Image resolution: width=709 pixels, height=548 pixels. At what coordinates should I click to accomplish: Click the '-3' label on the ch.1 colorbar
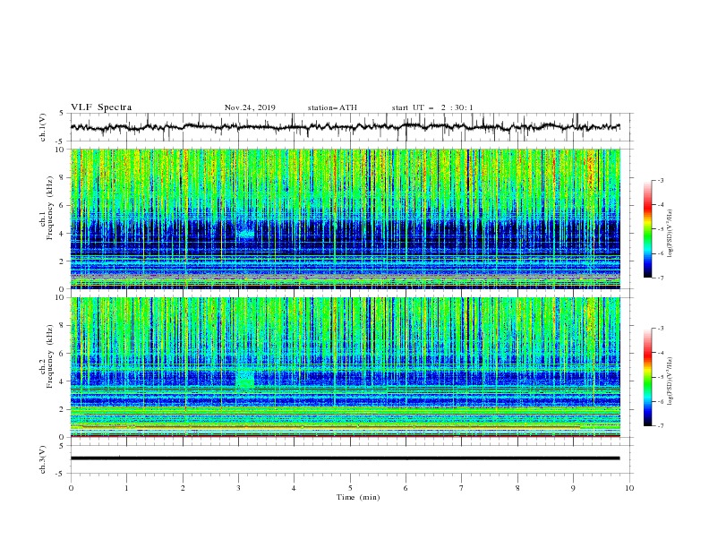(x=660, y=180)
